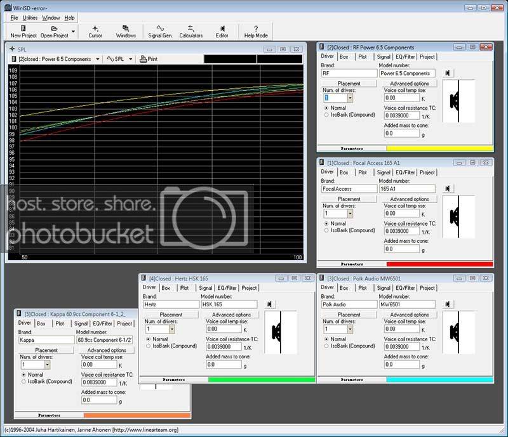The height and width of the screenshot is (437, 508).
Task: Click speaker icon beside Hertz model number
Action: 269,304
